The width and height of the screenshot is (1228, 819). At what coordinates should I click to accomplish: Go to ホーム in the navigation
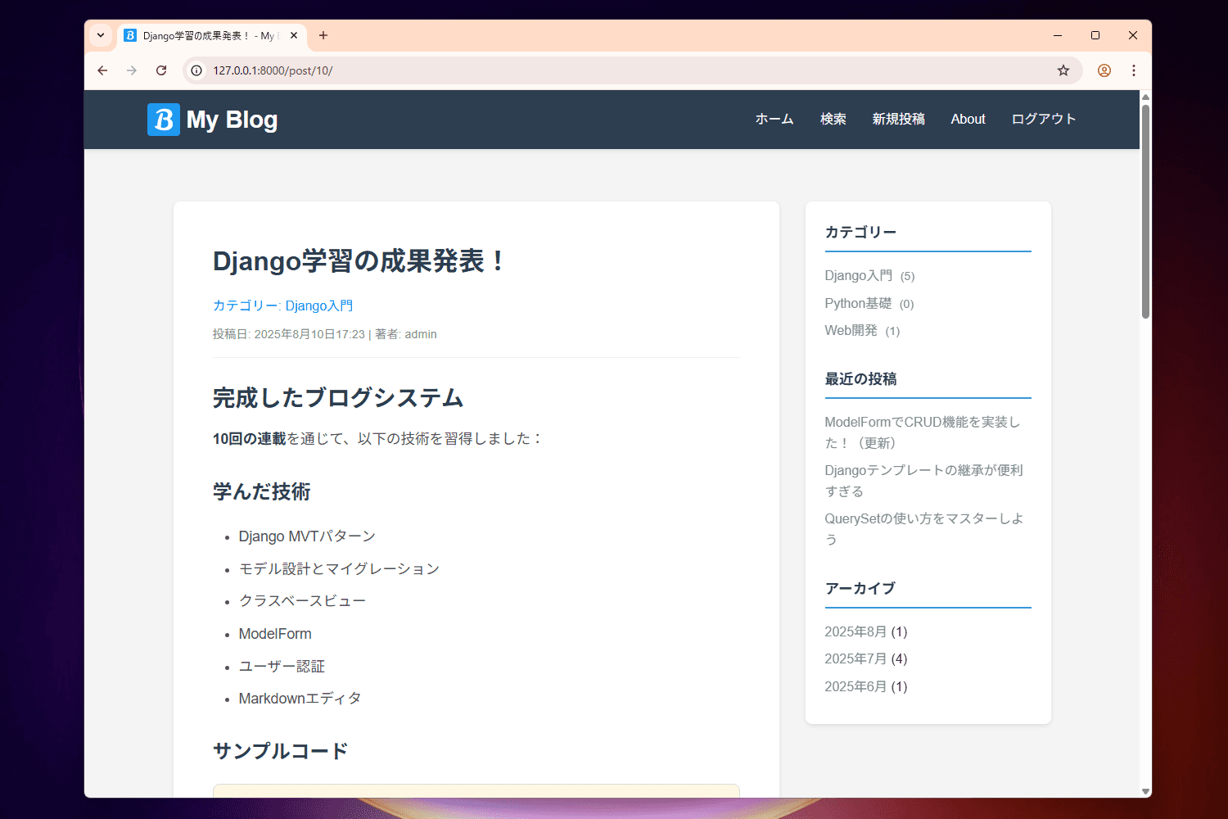click(x=774, y=120)
